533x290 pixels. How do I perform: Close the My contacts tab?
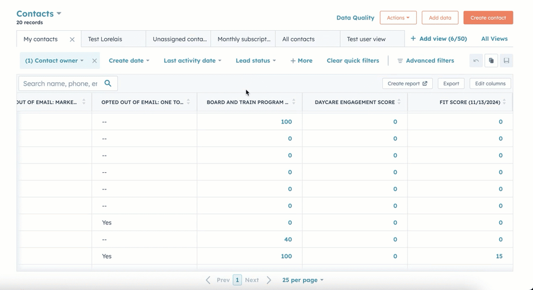[x=72, y=40]
